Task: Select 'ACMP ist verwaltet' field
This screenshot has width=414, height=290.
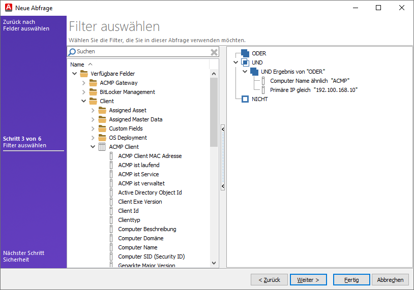Action: [x=141, y=183]
